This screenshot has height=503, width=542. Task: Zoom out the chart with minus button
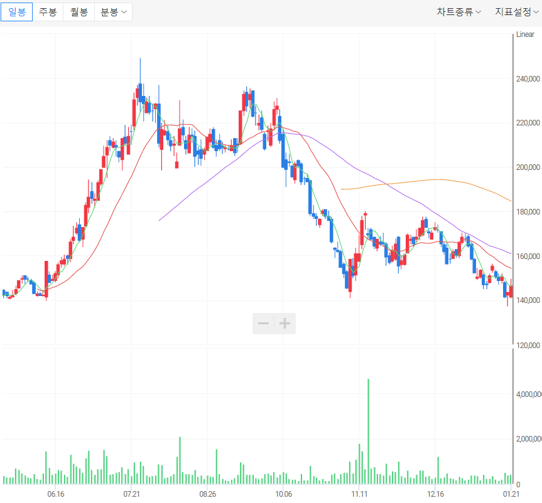click(x=263, y=324)
